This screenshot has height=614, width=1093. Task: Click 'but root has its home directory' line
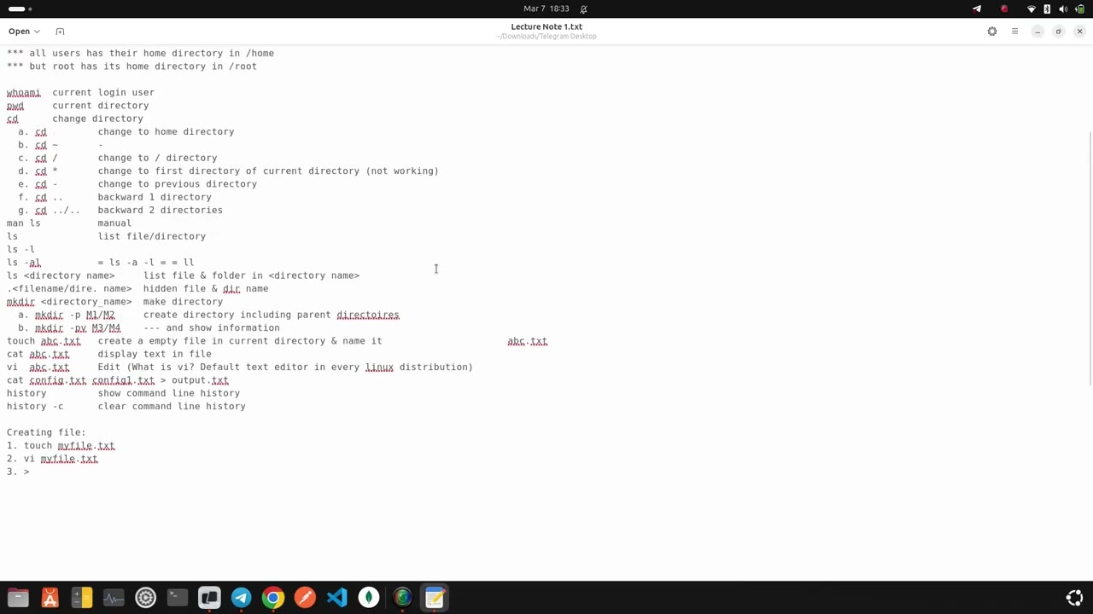click(132, 67)
